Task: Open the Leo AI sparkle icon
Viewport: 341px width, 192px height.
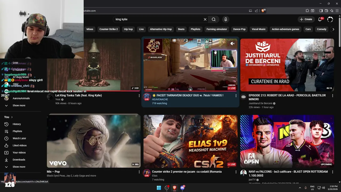Action: [332, 11]
